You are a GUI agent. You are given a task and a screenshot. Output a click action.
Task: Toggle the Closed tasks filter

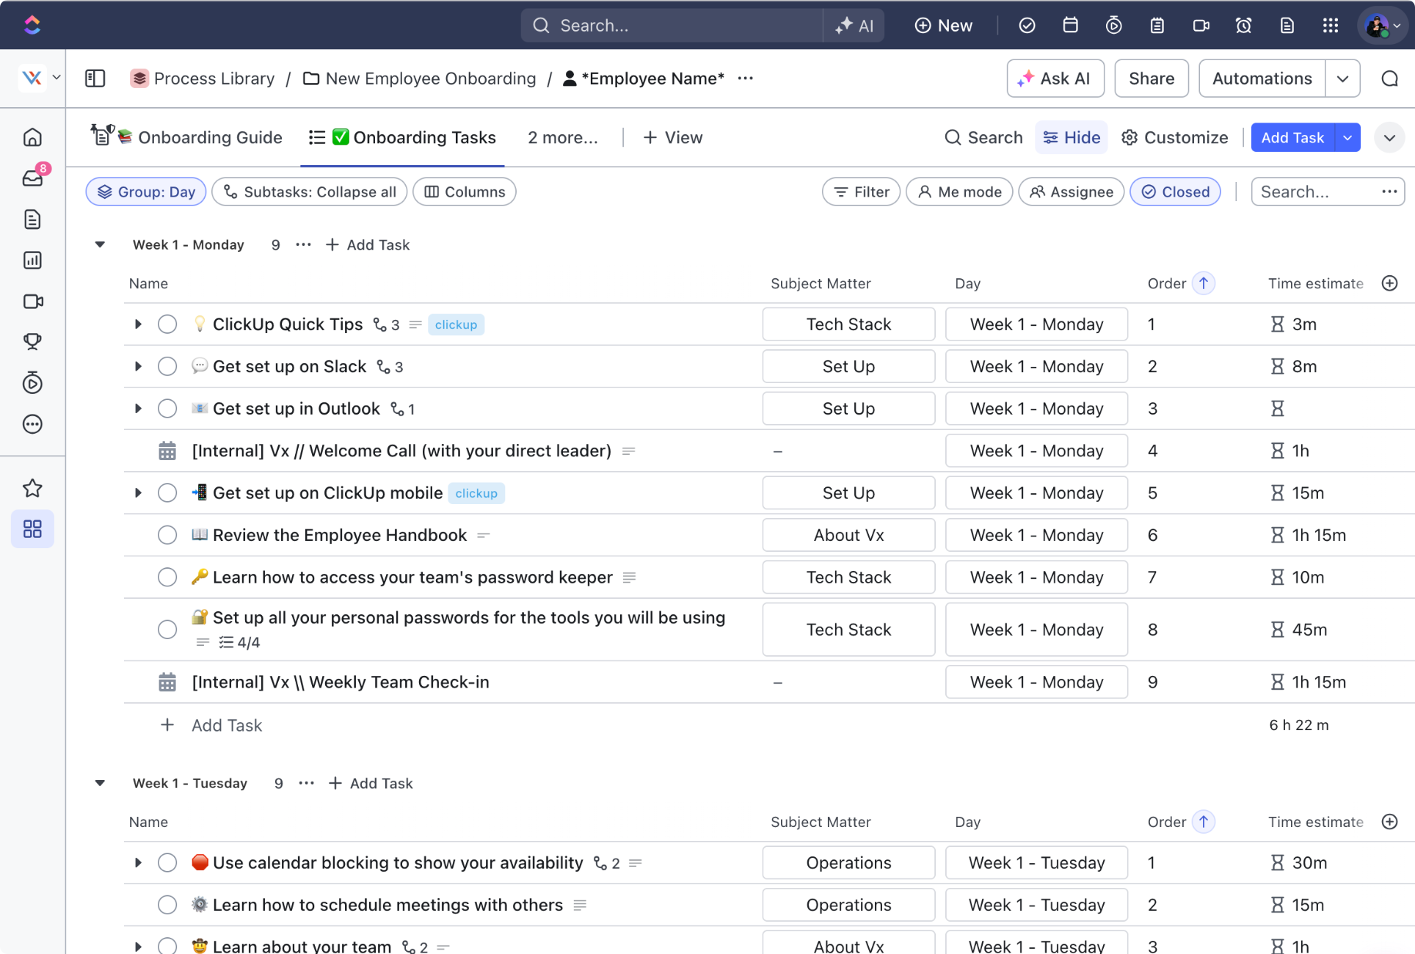click(x=1175, y=192)
